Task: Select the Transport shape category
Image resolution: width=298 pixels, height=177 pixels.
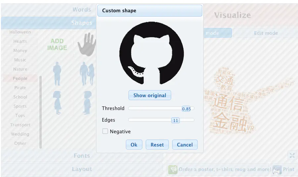Action: point(20,125)
